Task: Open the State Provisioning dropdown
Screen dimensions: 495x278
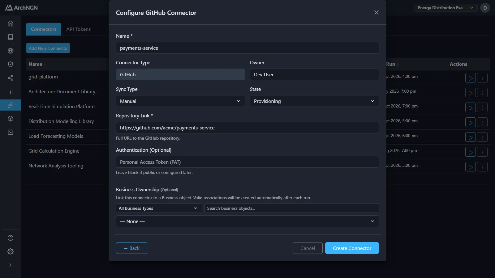Action: click(x=314, y=101)
